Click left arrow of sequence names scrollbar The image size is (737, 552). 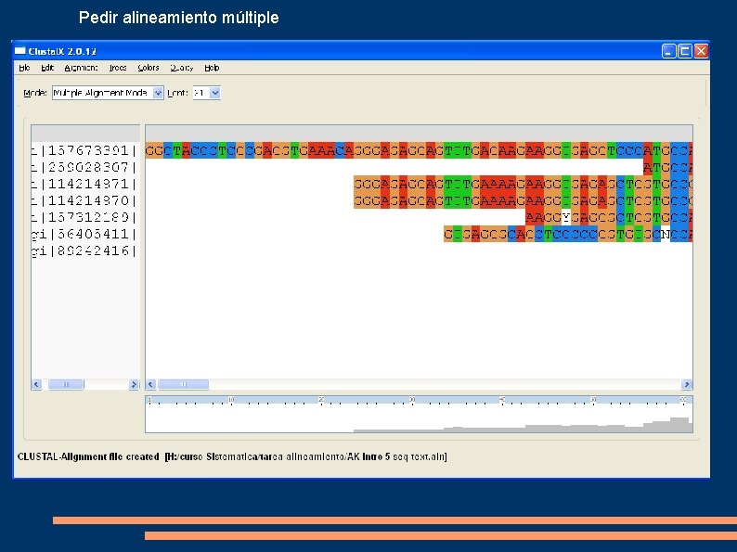click(x=36, y=384)
